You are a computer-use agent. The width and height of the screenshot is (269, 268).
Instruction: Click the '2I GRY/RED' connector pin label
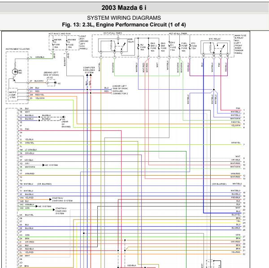27,242
